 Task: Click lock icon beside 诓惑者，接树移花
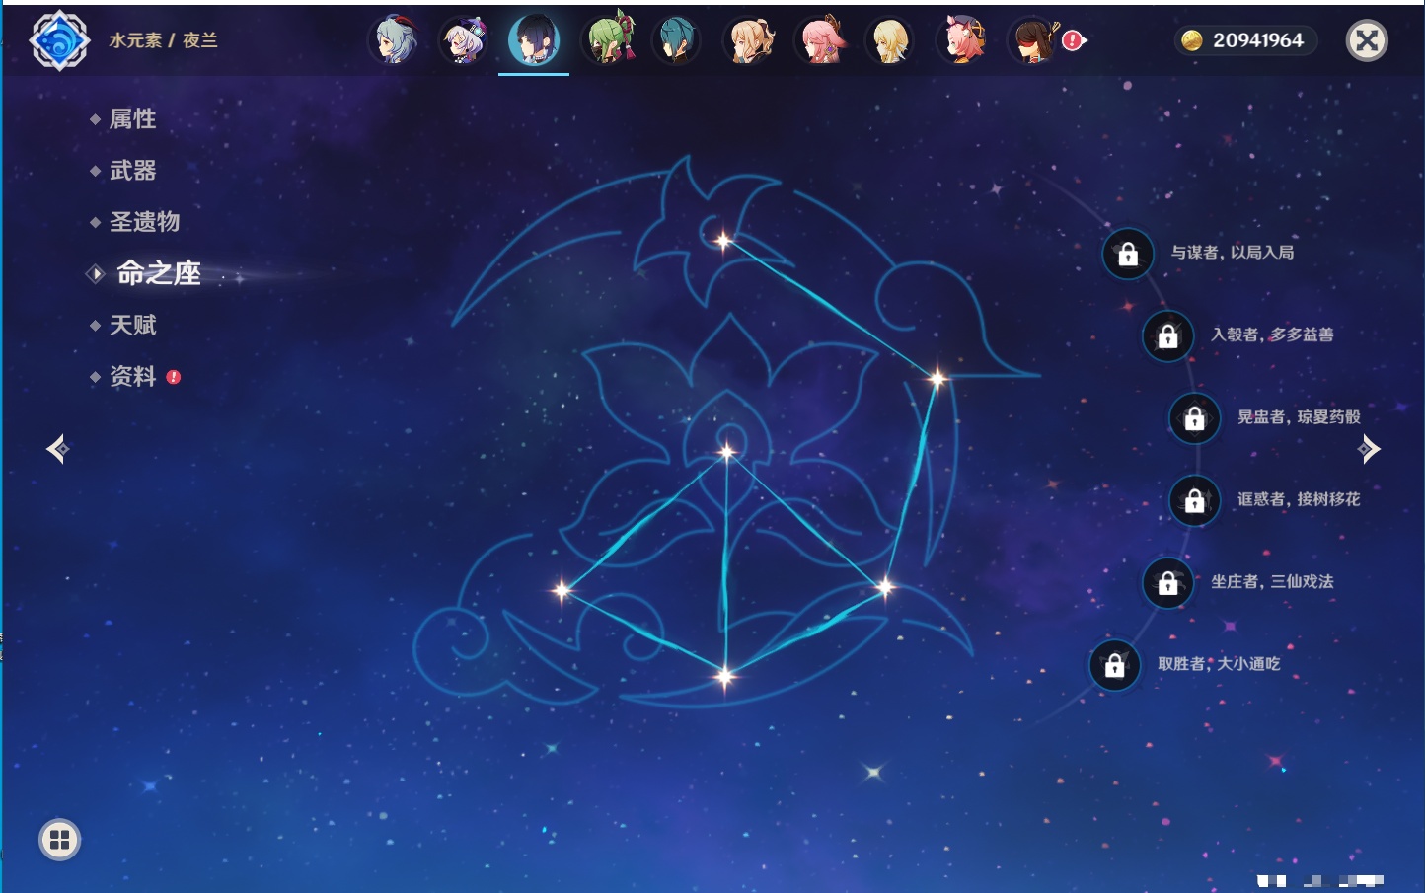[x=1194, y=501]
